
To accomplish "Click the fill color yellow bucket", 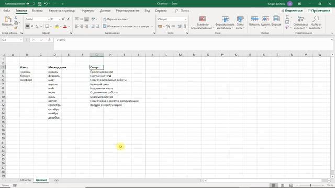I will pyautogui.click(x=57, y=26).
